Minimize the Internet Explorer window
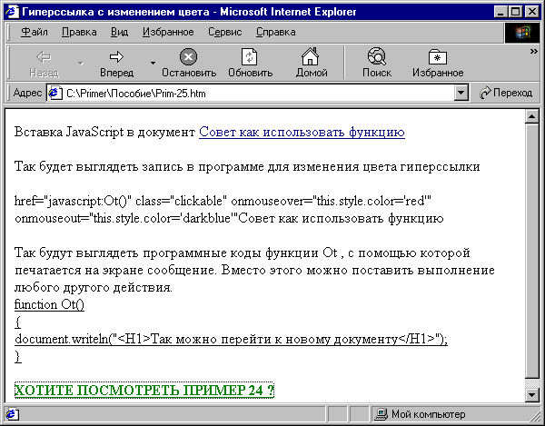This screenshot has width=545, height=426. [x=500, y=12]
